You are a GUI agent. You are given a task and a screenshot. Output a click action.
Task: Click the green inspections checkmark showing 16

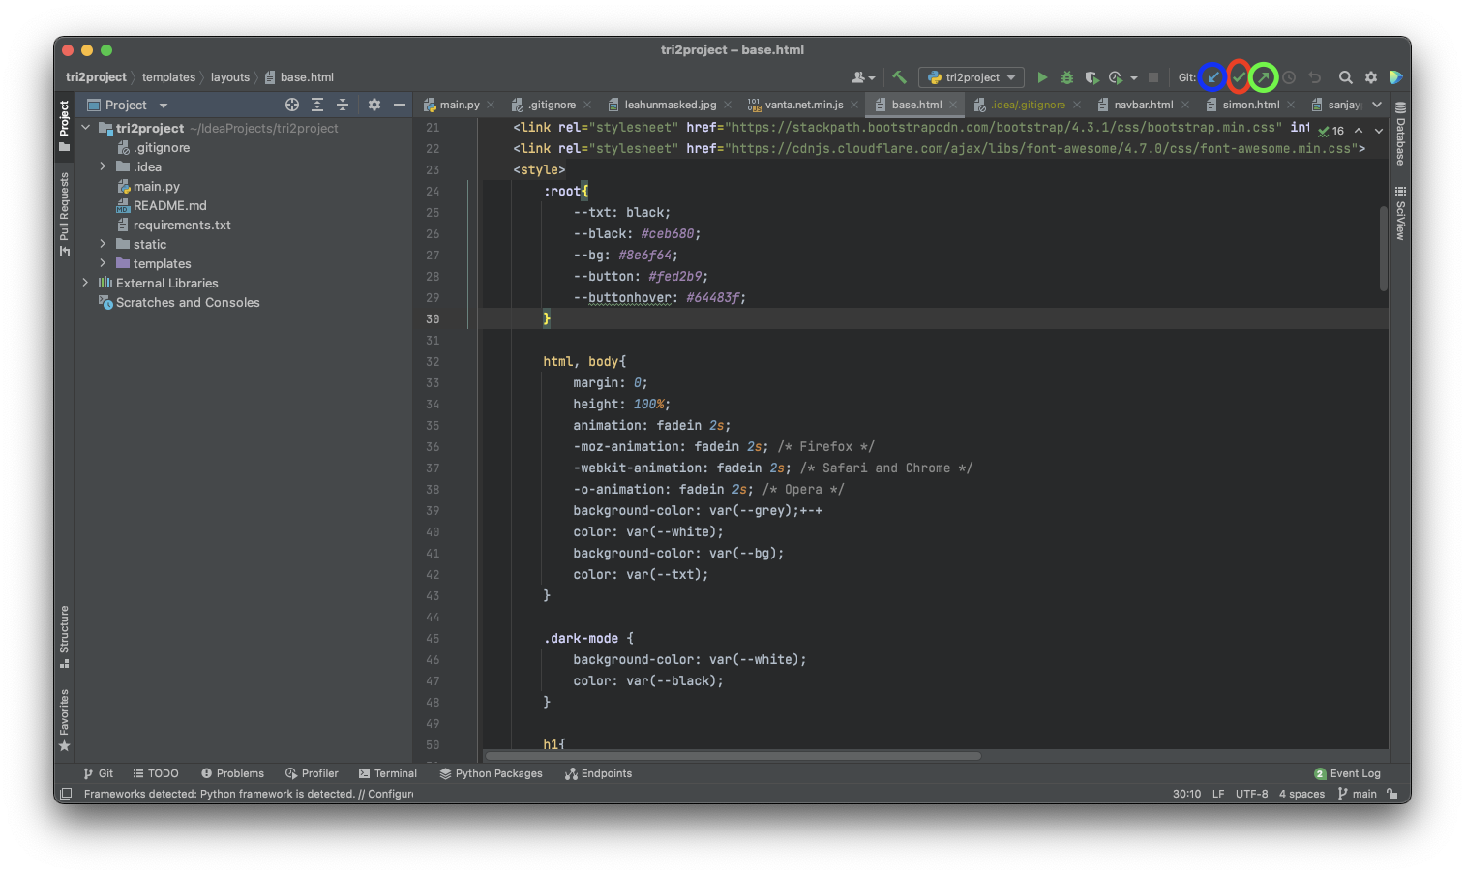(1331, 131)
